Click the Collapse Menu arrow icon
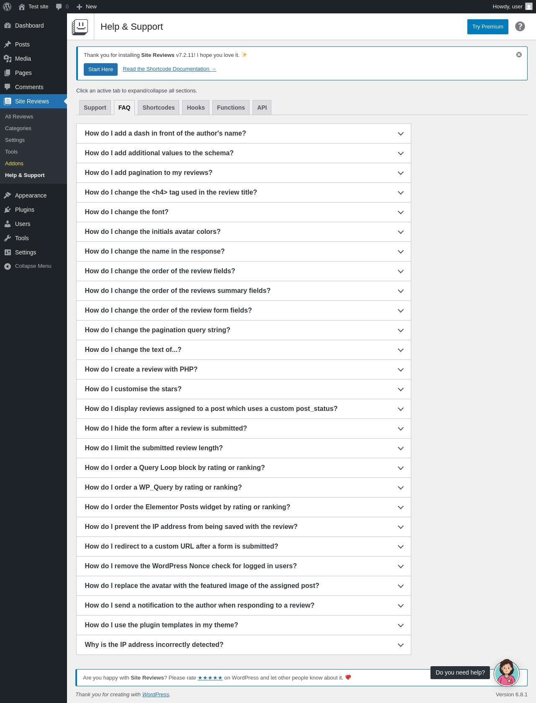Image resolution: width=536 pixels, height=703 pixels. (x=8, y=266)
